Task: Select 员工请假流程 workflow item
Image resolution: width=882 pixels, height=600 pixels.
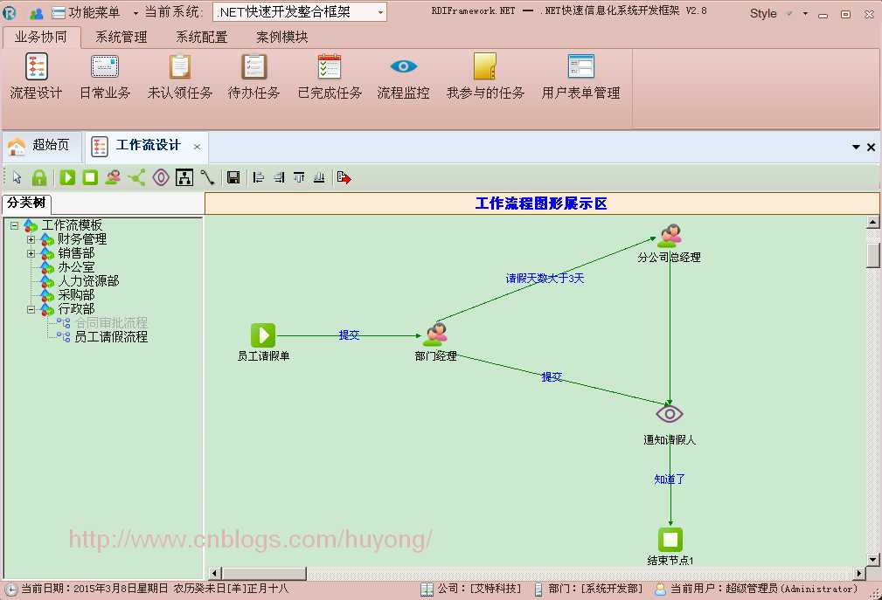Action: (111, 337)
